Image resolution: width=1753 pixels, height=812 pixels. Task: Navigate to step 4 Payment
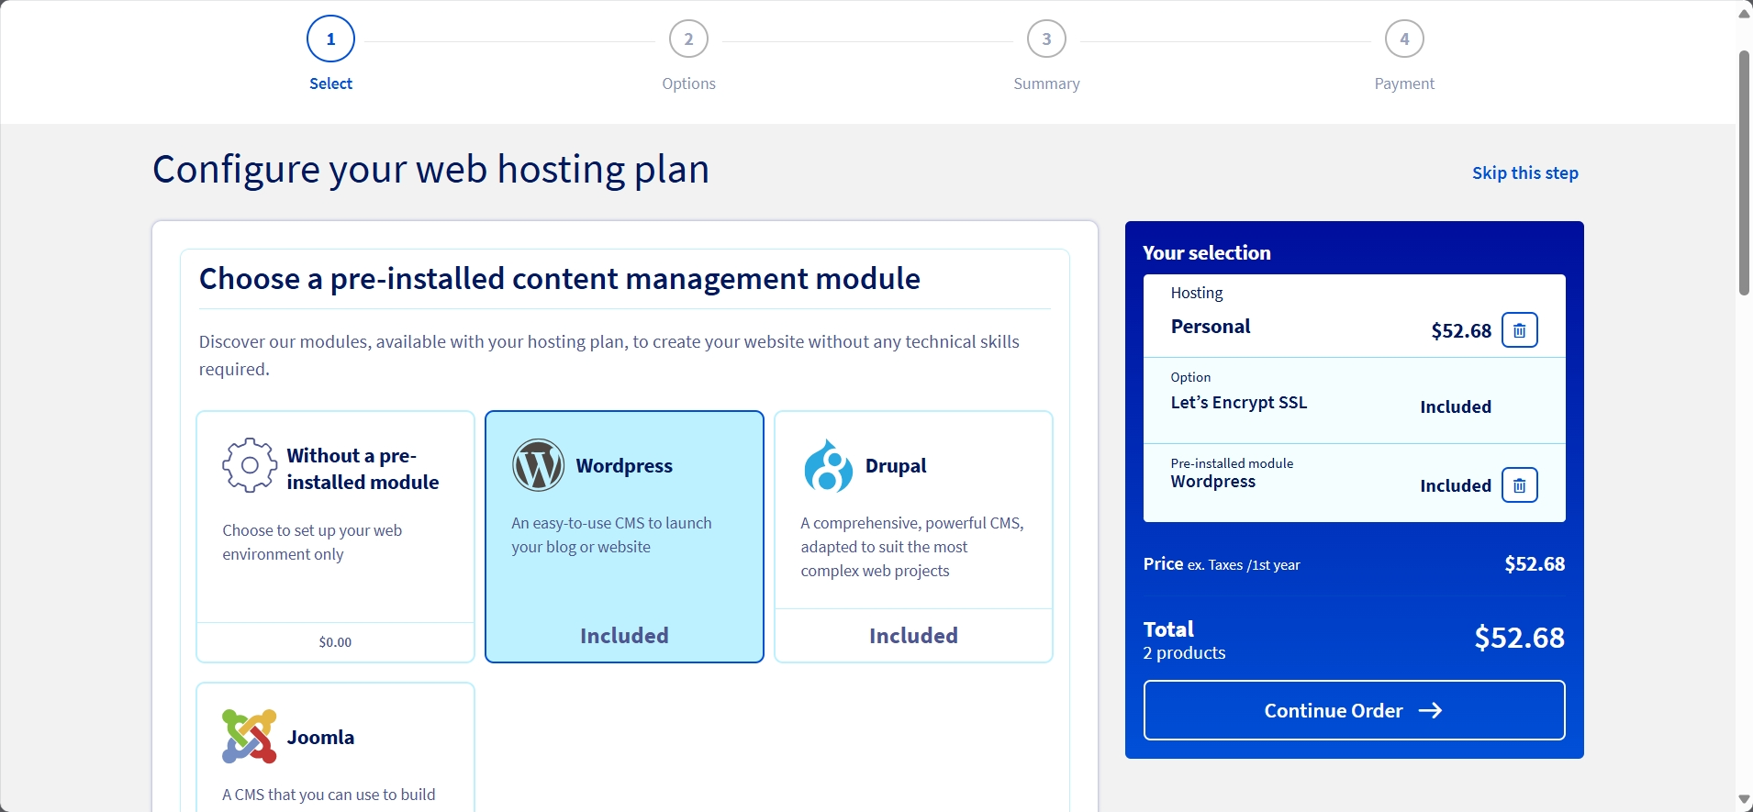tap(1404, 39)
